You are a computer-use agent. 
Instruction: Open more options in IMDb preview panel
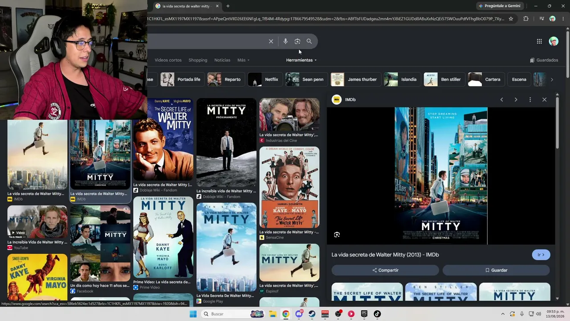(530, 99)
